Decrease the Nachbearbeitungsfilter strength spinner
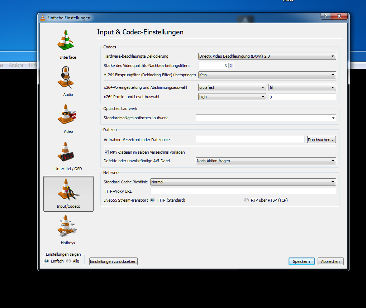The height and width of the screenshot is (308, 366). 231,67
